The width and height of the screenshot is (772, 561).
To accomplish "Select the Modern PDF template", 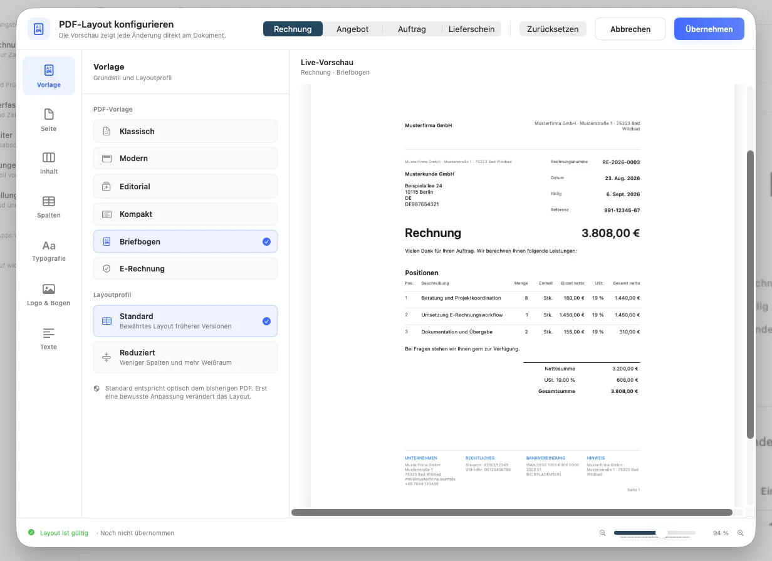I will click(x=185, y=159).
